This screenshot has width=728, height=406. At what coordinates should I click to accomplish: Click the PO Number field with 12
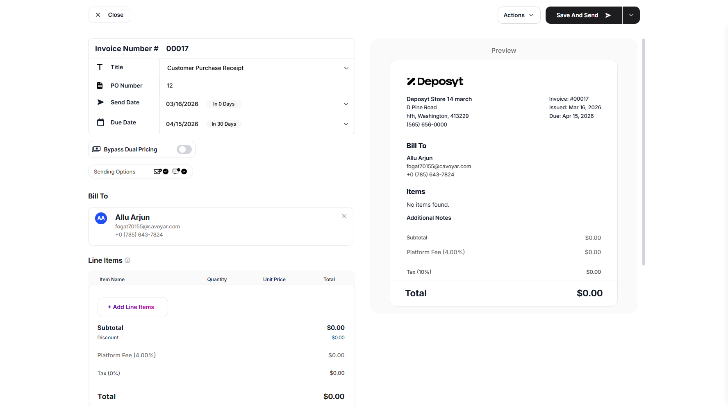[257, 86]
